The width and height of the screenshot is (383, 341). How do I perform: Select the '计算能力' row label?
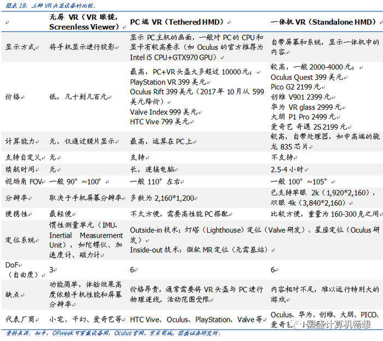(20, 141)
